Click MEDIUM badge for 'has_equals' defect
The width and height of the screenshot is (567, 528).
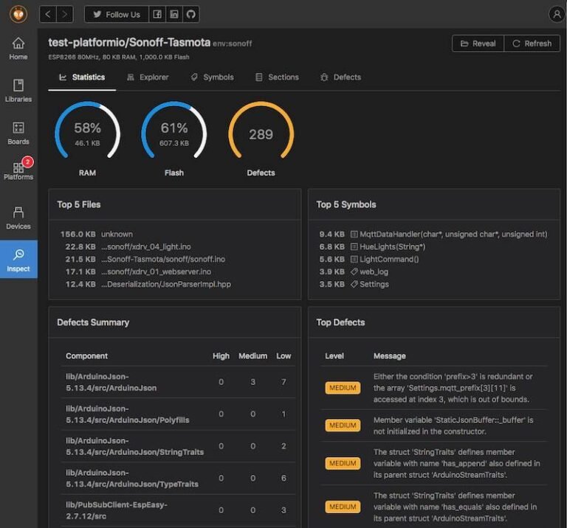pos(343,507)
